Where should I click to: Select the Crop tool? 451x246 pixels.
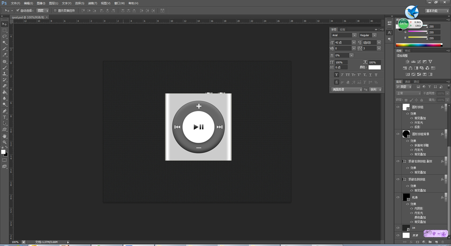tap(5, 49)
